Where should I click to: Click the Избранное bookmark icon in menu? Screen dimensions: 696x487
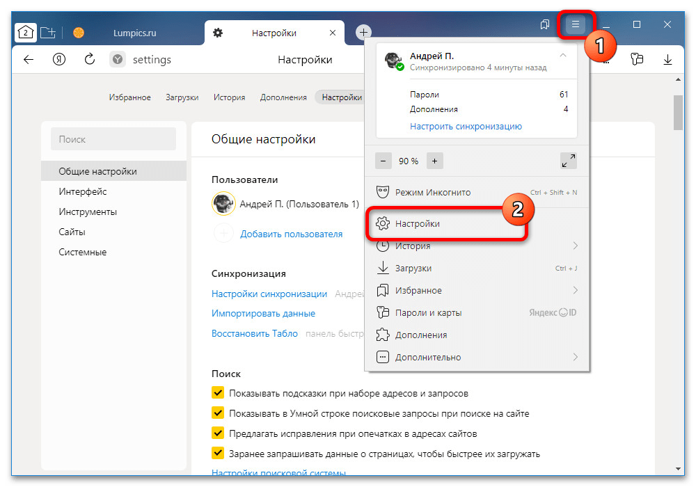coord(383,290)
